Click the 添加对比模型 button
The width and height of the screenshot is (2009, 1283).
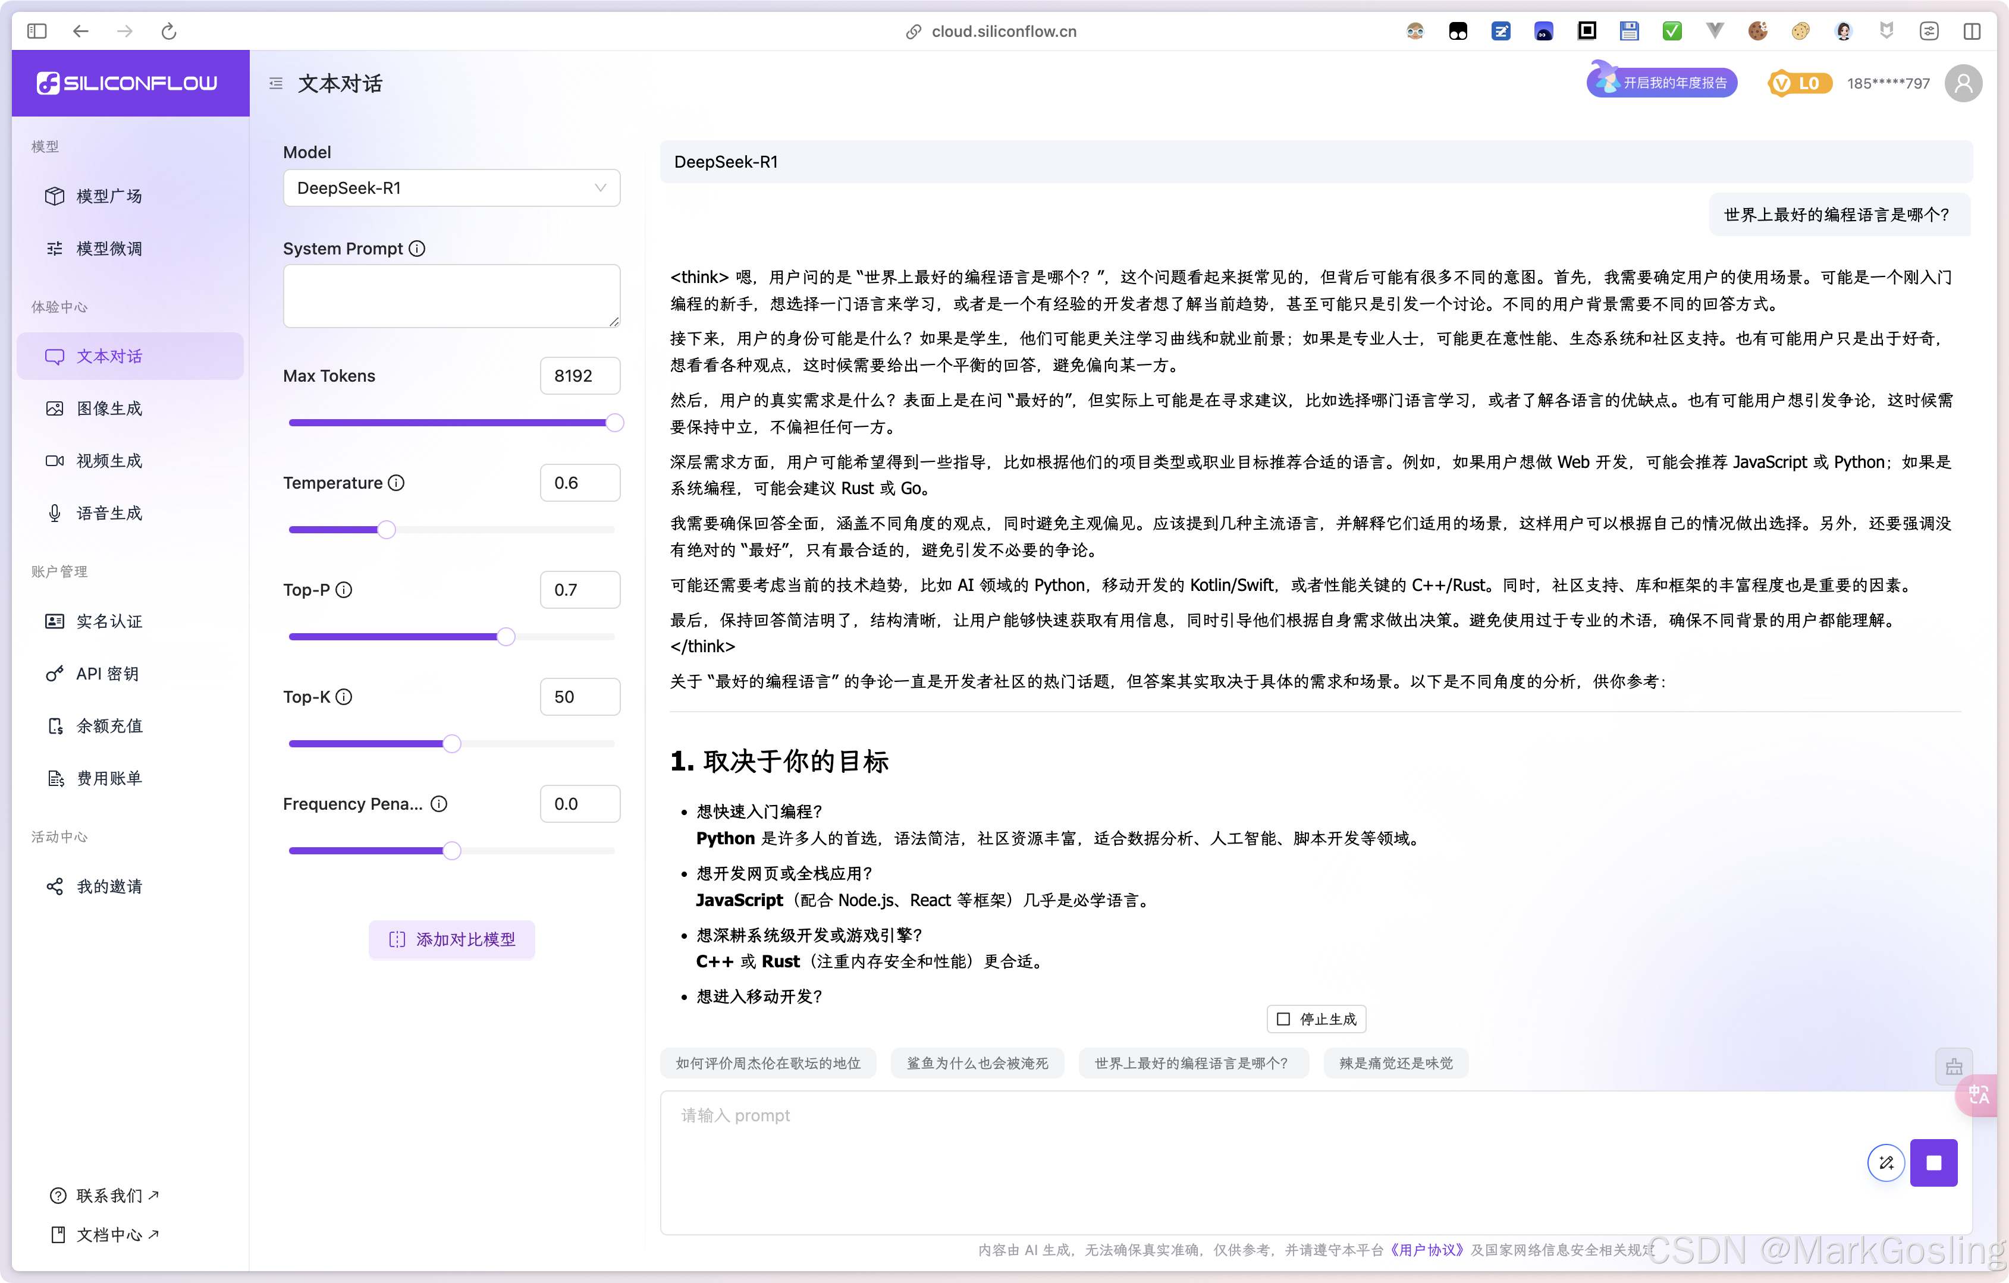click(451, 940)
